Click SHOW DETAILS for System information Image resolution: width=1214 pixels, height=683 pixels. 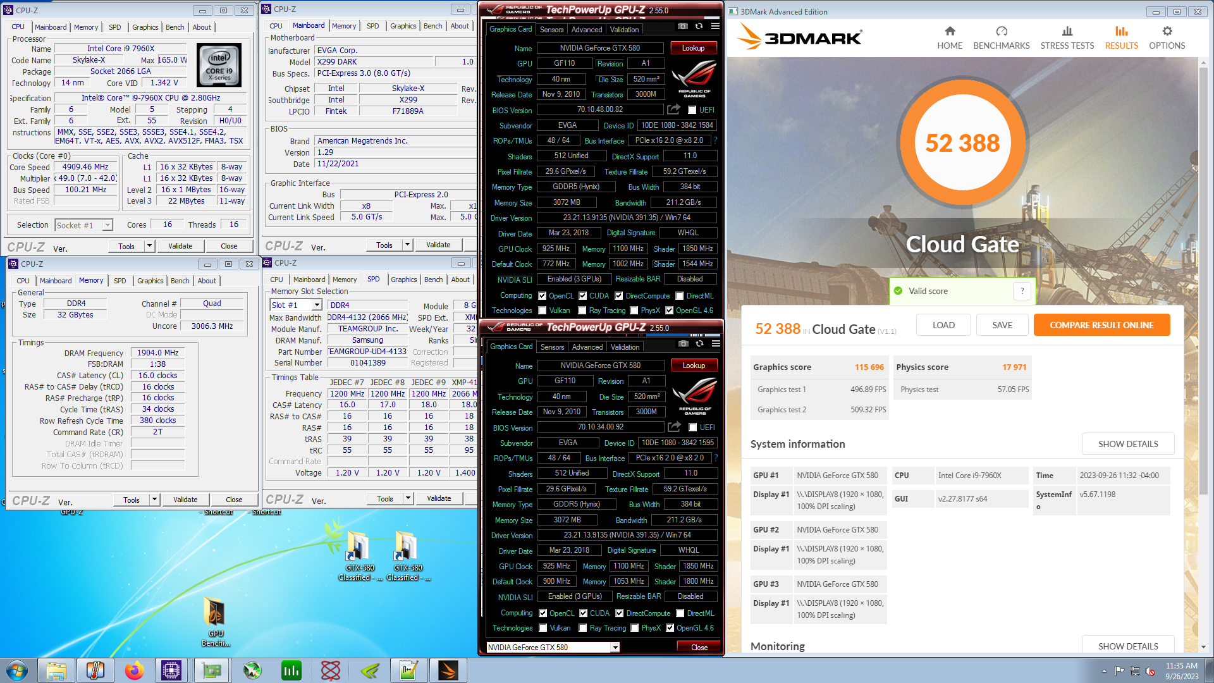tap(1128, 444)
